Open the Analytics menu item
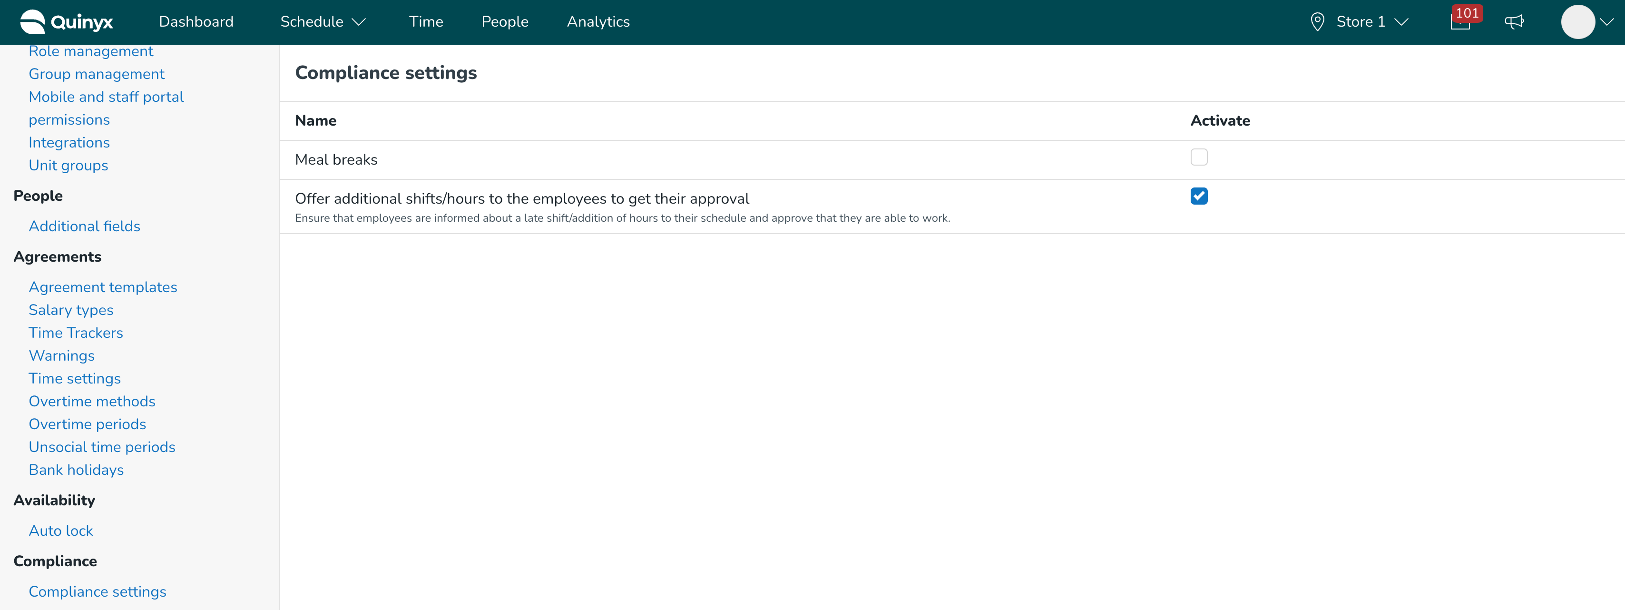Image resolution: width=1625 pixels, height=610 pixels. click(598, 22)
